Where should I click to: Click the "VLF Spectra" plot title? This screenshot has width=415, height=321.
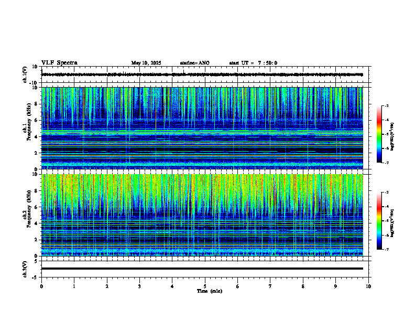tap(59, 63)
